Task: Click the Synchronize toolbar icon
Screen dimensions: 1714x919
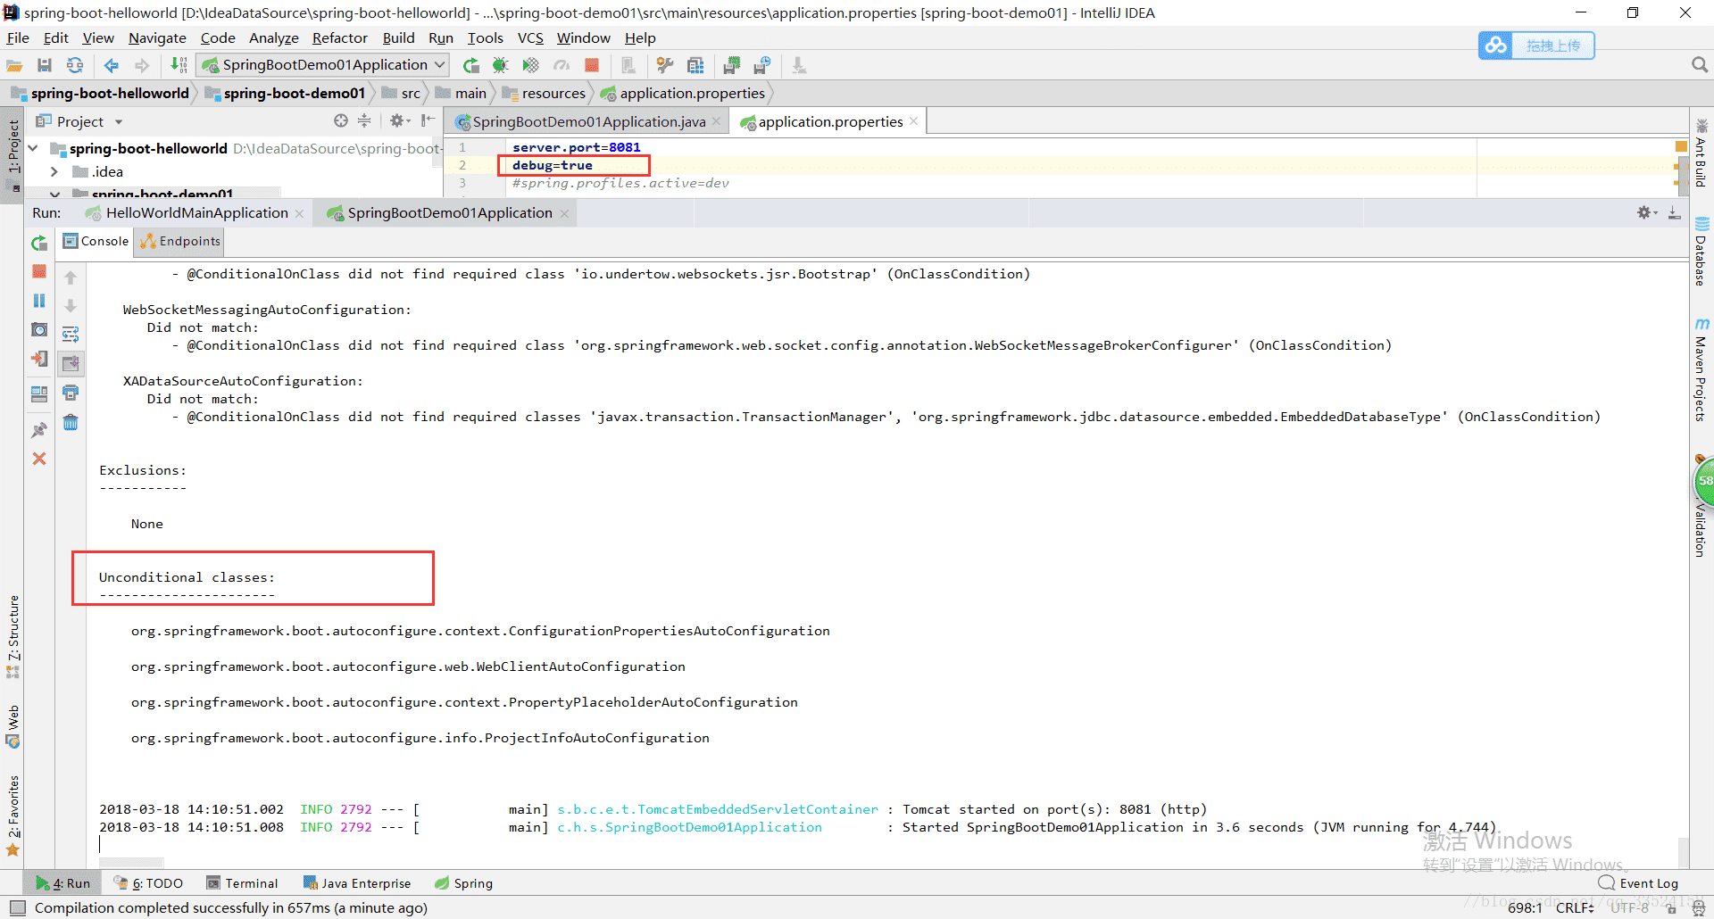Action: tap(75, 65)
